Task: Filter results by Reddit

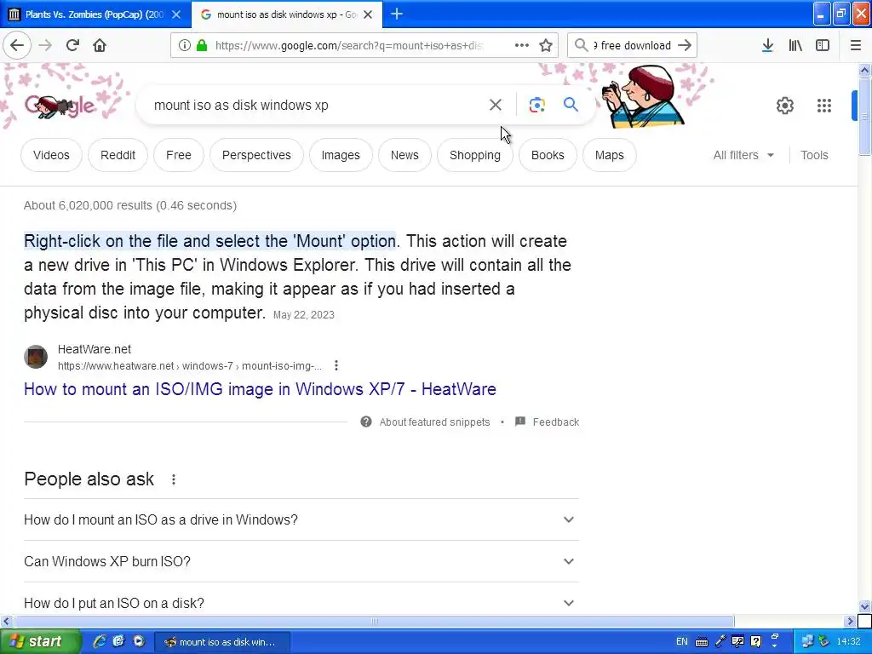Action: click(x=118, y=155)
